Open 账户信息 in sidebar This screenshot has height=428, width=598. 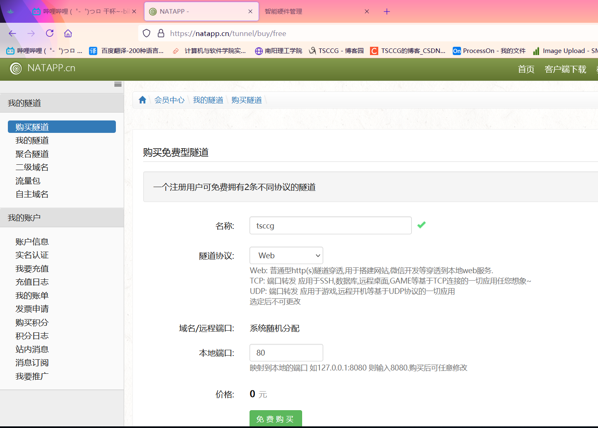pyautogui.click(x=32, y=242)
